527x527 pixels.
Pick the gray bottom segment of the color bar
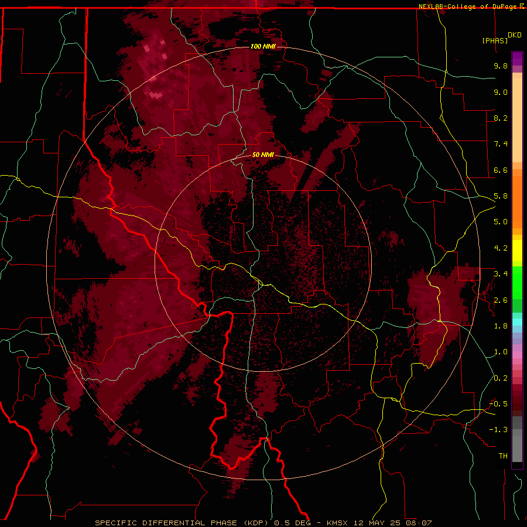click(517, 446)
